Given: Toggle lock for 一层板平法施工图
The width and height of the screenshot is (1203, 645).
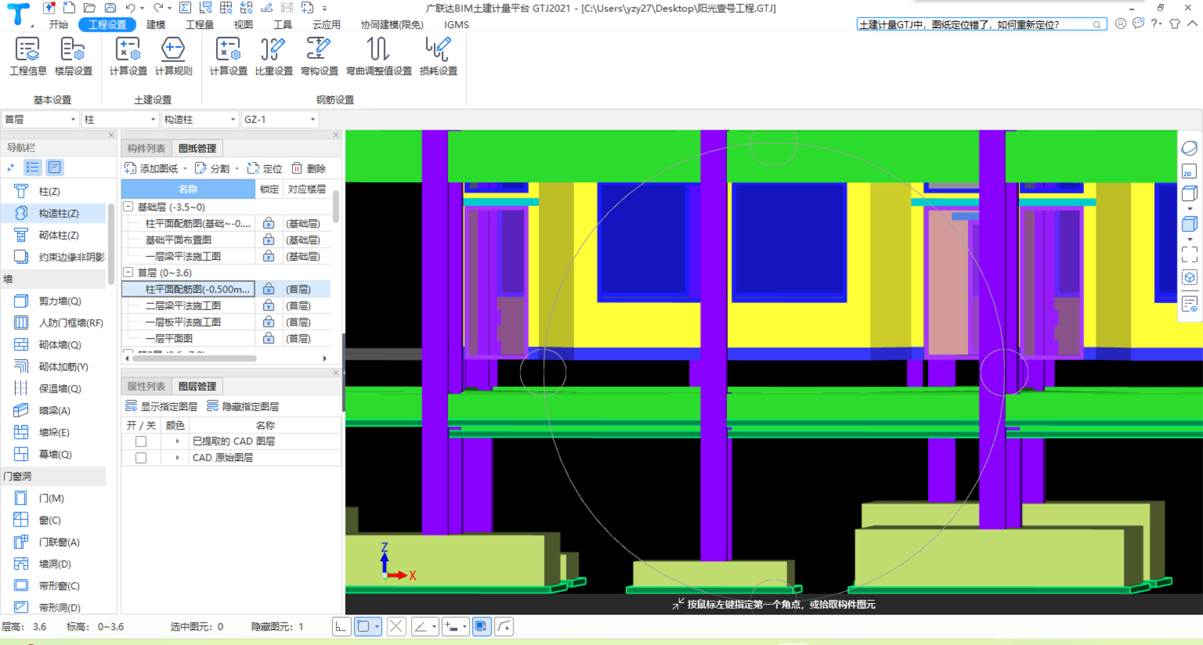Looking at the screenshot, I should 268,322.
